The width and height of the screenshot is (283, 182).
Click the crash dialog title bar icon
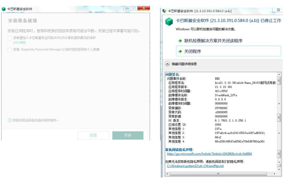pyautogui.click(x=164, y=11)
